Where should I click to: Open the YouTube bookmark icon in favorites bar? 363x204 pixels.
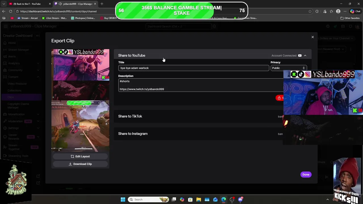click(12, 18)
